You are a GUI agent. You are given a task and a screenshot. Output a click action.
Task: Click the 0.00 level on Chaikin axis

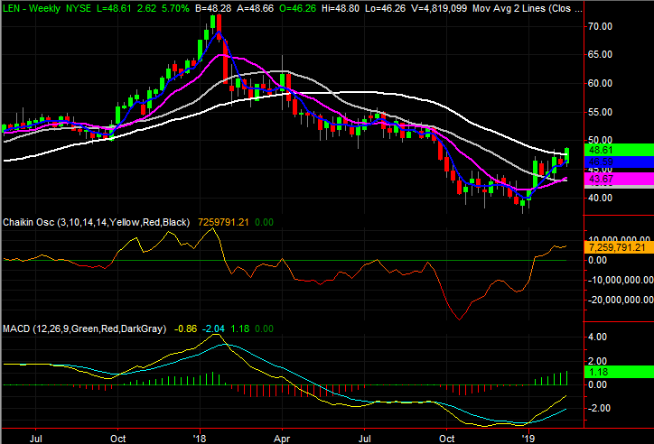597,260
